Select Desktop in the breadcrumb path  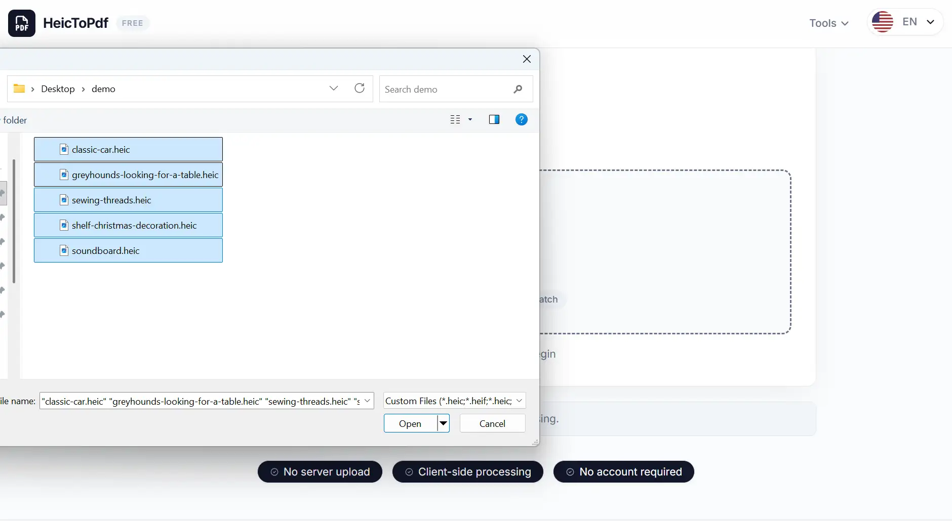(x=58, y=89)
